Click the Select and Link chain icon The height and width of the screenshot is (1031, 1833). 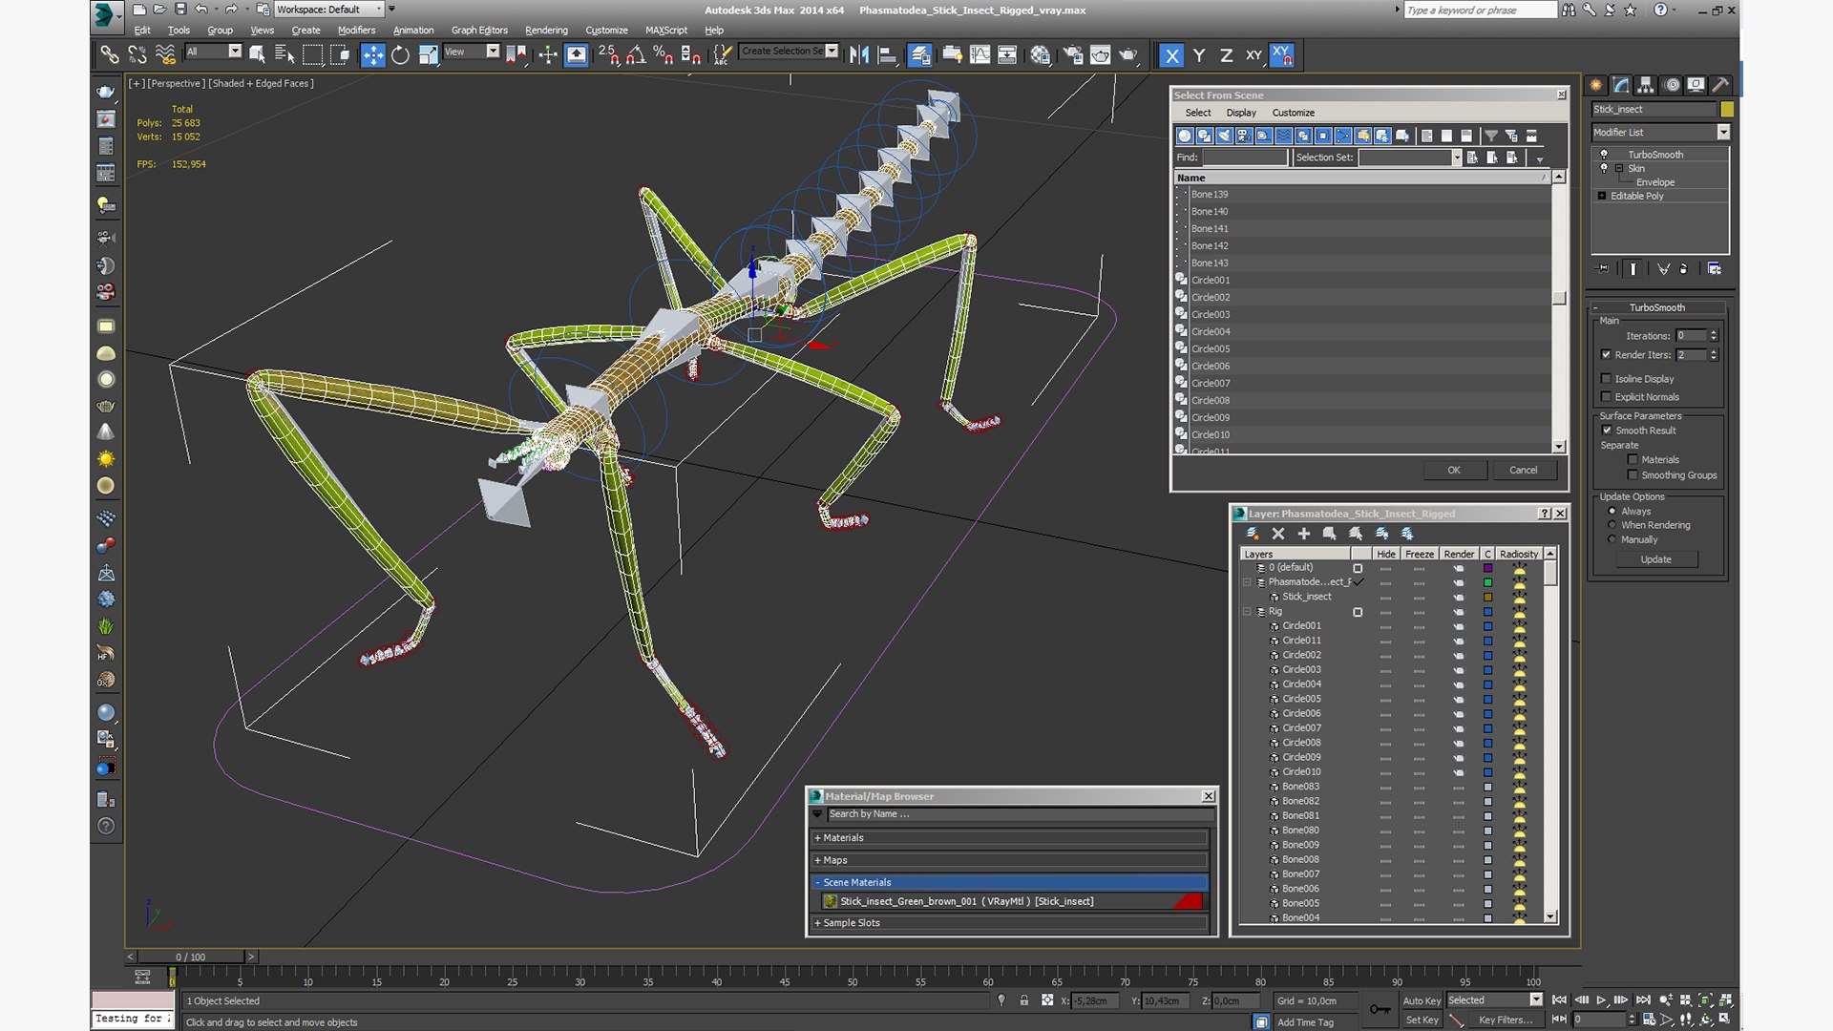click(110, 55)
